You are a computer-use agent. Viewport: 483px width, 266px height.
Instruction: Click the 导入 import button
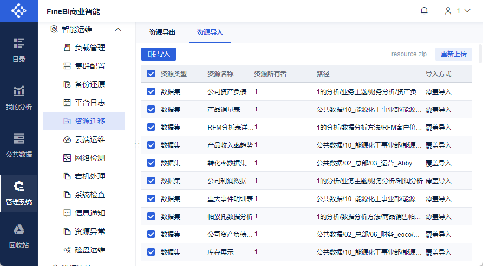[x=159, y=54]
